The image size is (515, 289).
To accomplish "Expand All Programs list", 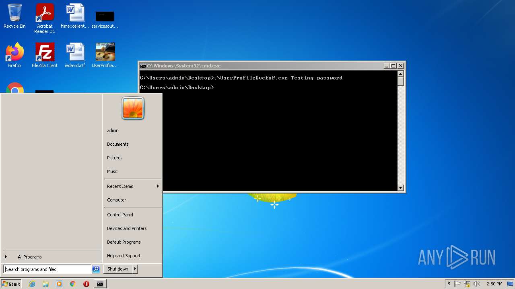I will (30, 257).
